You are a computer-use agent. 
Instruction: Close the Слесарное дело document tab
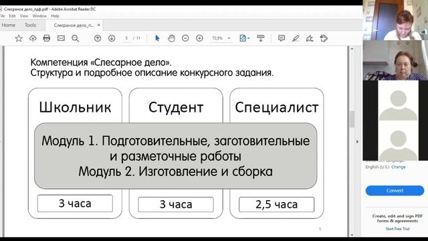[x=99, y=25]
